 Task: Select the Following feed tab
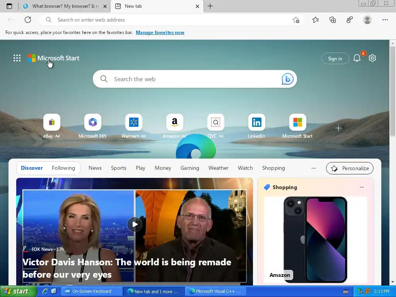pos(63,168)
